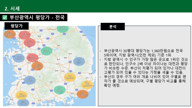Click the slide header '2. 시세'
The width and height of the screenshot is (192, 108).
[x=12, y=9]
